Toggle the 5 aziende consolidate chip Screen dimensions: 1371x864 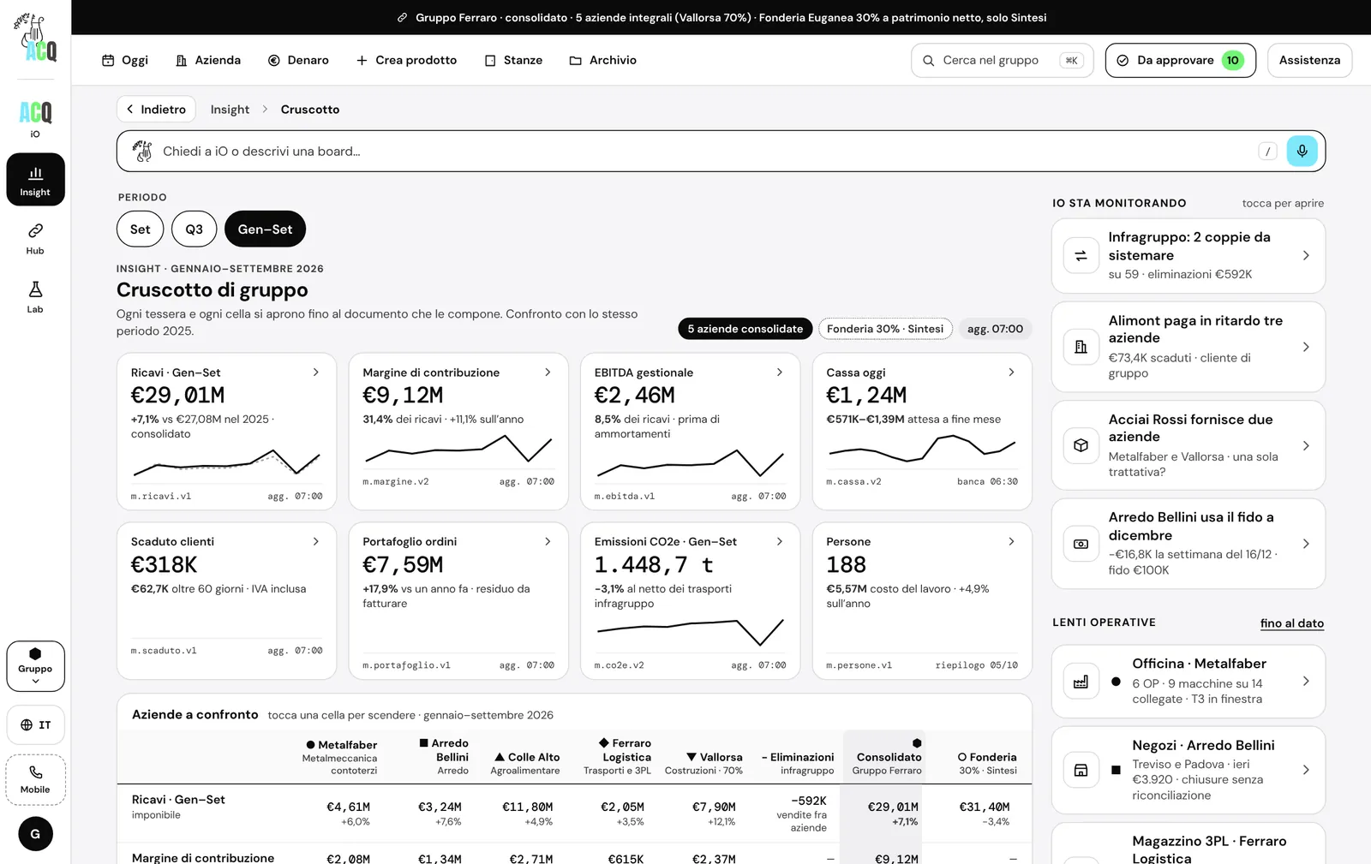pos(745,329)
